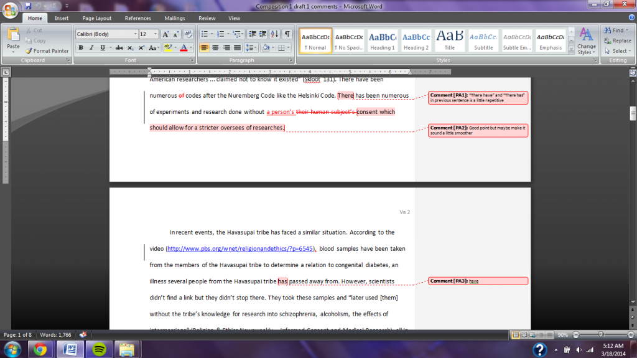Click the zoom slider in the status bar

[x=601, y=335]
